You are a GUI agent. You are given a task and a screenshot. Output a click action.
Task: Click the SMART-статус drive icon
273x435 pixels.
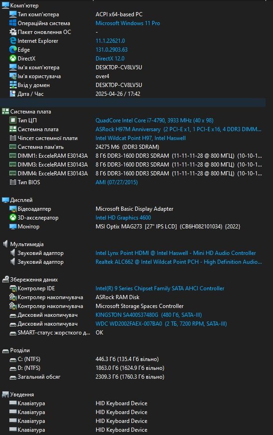[13, 333]
